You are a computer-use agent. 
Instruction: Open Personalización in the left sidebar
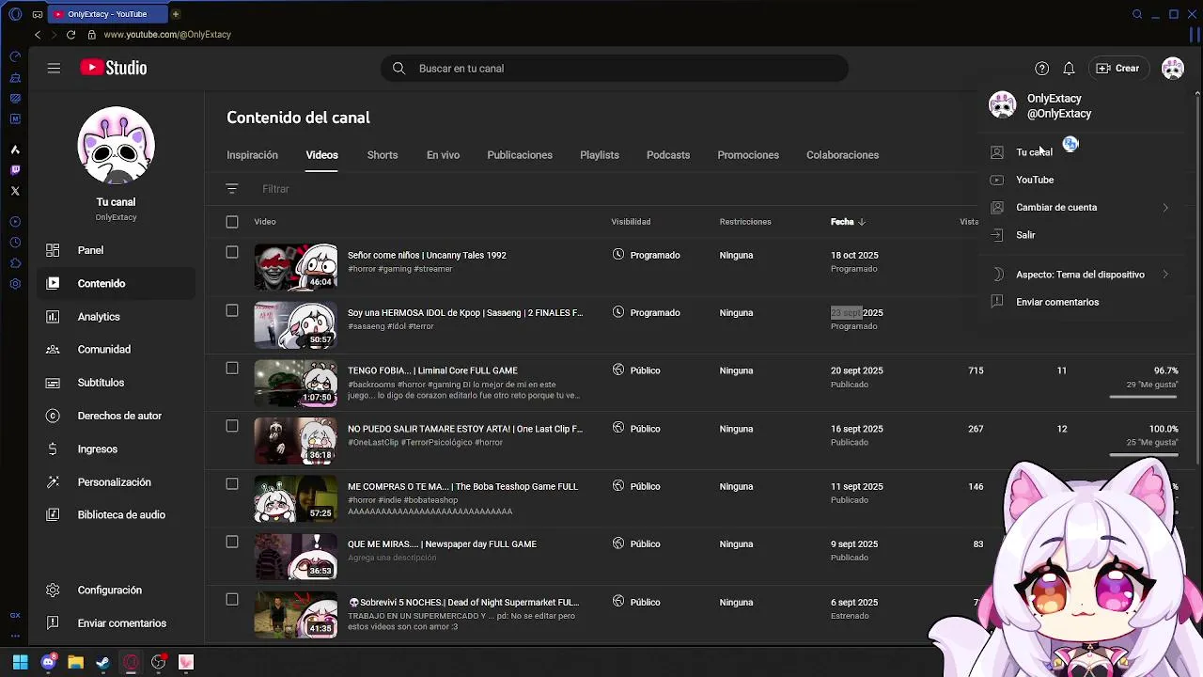click(x=116, y=482)
